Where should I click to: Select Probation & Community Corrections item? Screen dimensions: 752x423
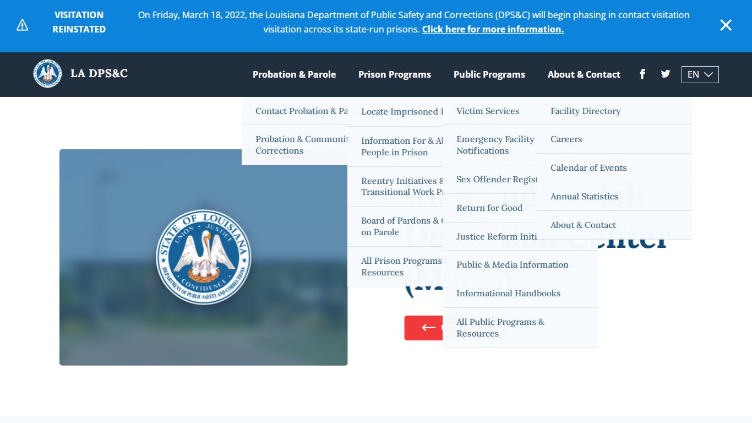point(295,145)
